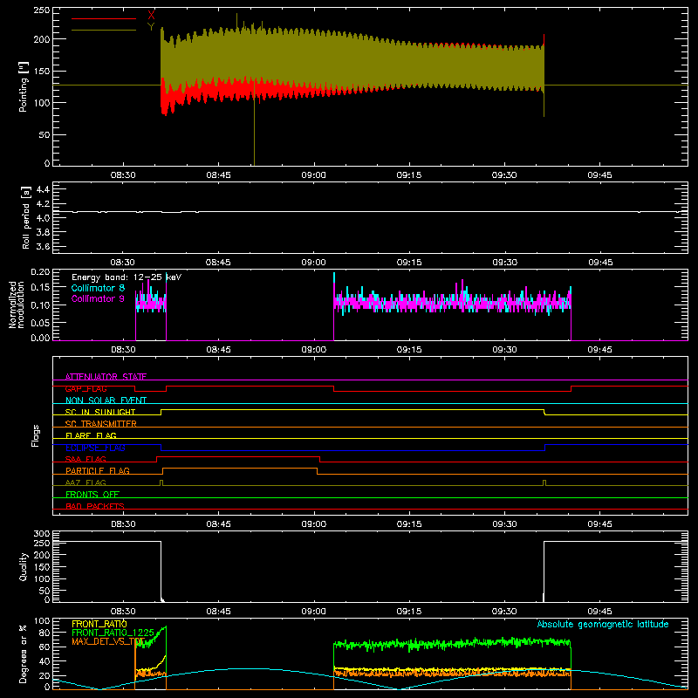Click the ECLIPSE_FLAG label

point(95,448)
